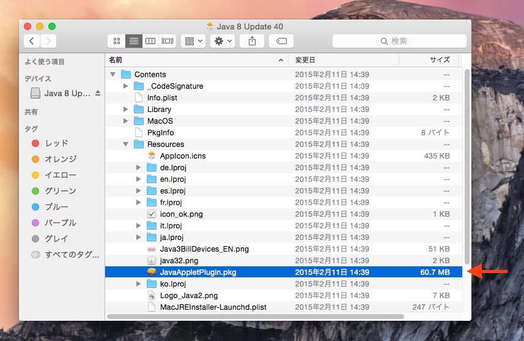Switch to column view

tap(150, 41)
